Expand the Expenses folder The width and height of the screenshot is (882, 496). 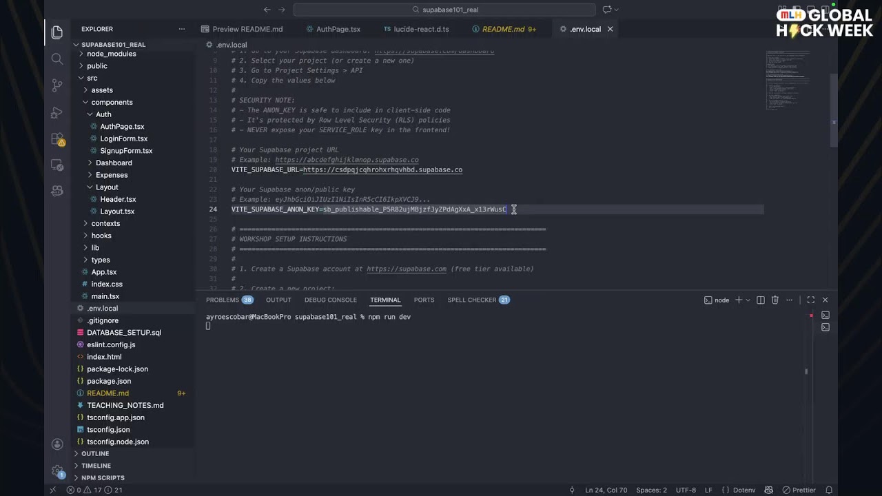[112, 175]
